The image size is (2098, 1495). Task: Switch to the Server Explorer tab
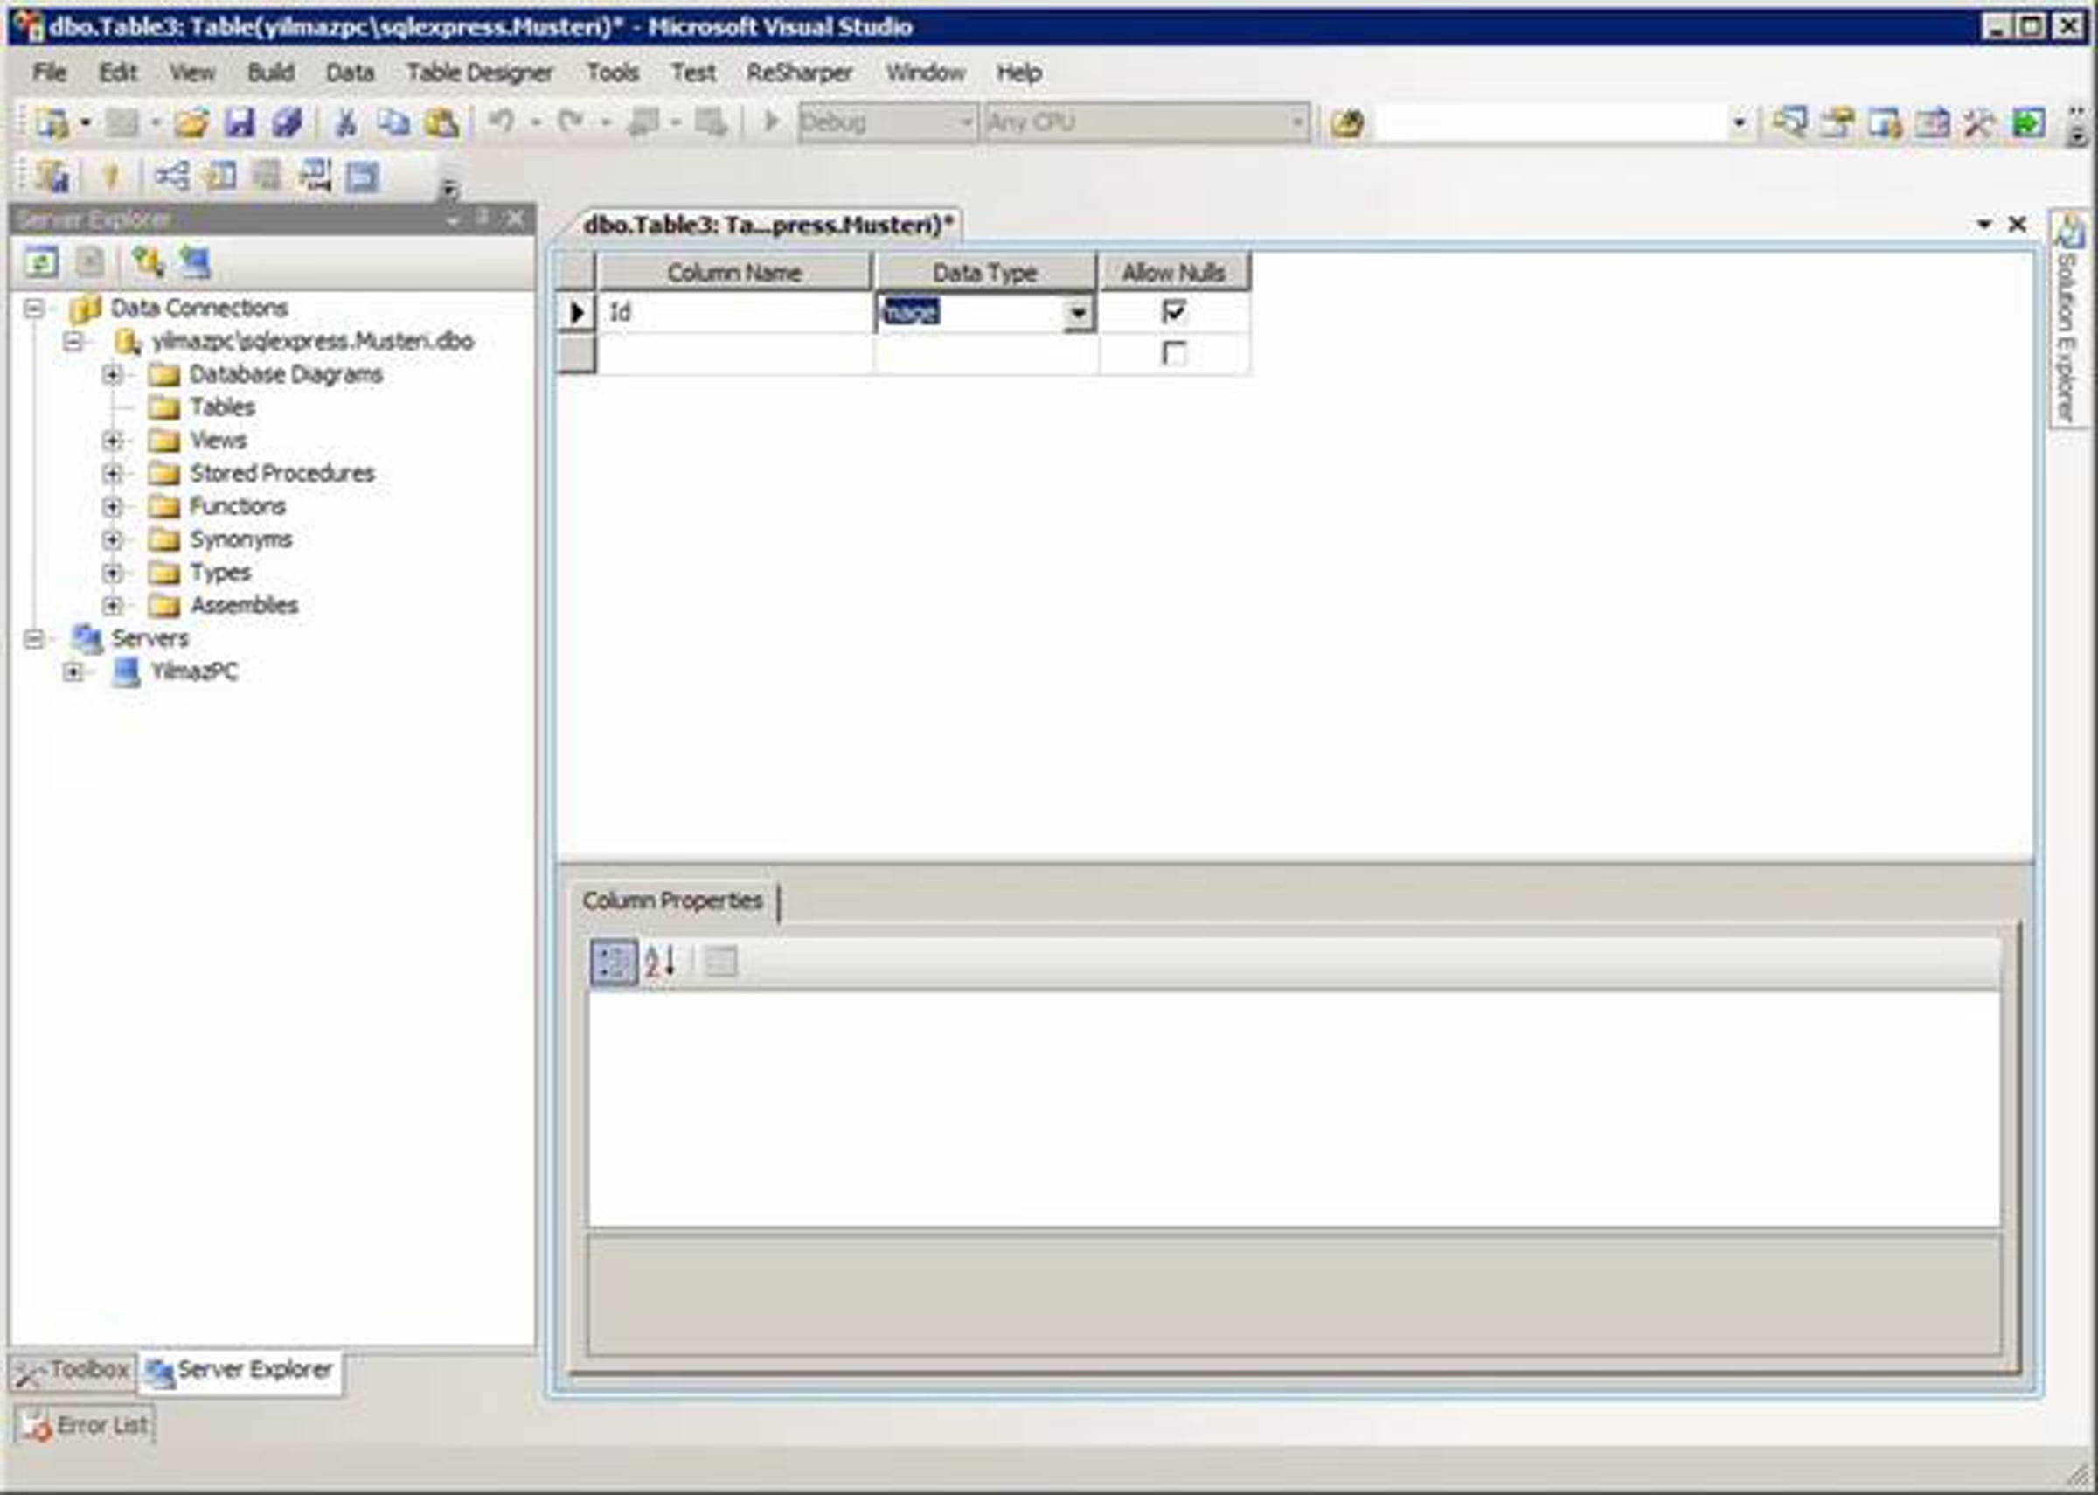pos(241,1371)
